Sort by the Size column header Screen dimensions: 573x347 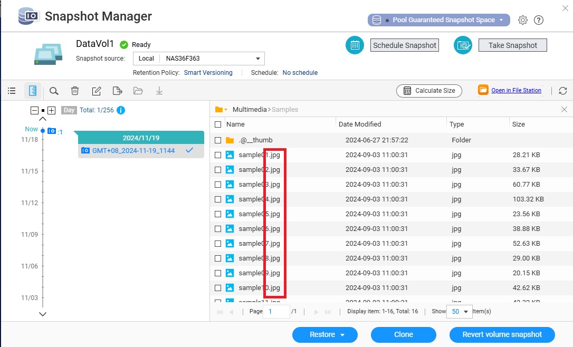(518, 124)
